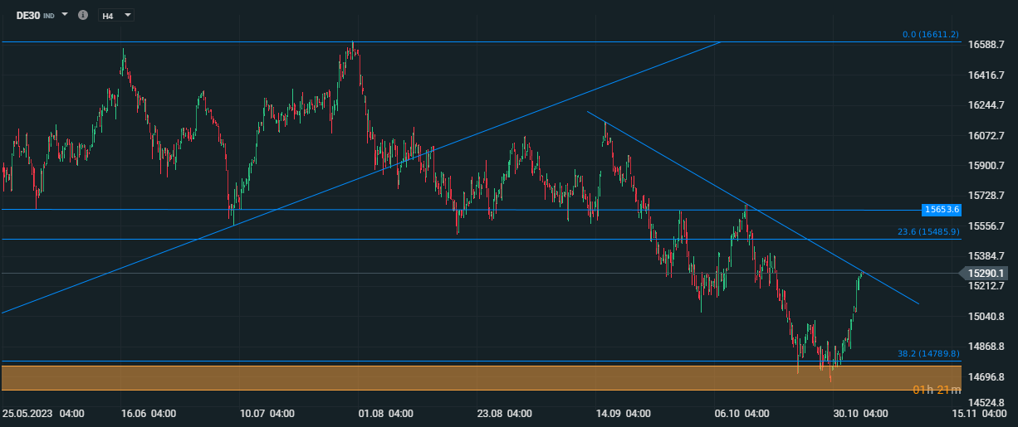Click the 06.10 04:00 time label
Viewport: 1018px width, 427px height.
tap(743, 412)
